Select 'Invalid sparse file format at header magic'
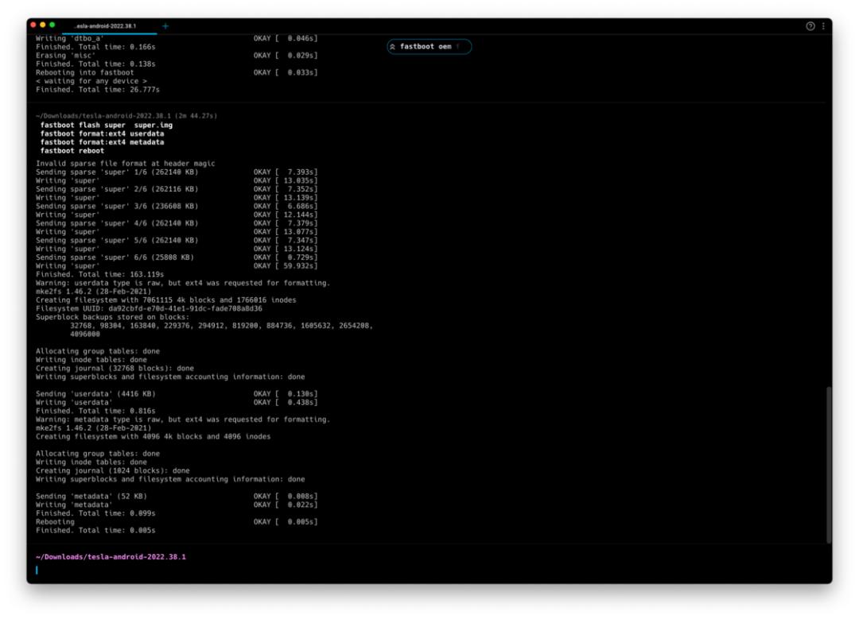This screenshot has width=859, height=619. [126, 163]
